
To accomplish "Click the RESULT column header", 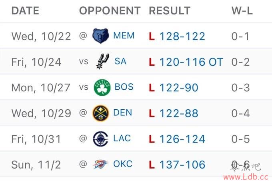I will point(170,11).
